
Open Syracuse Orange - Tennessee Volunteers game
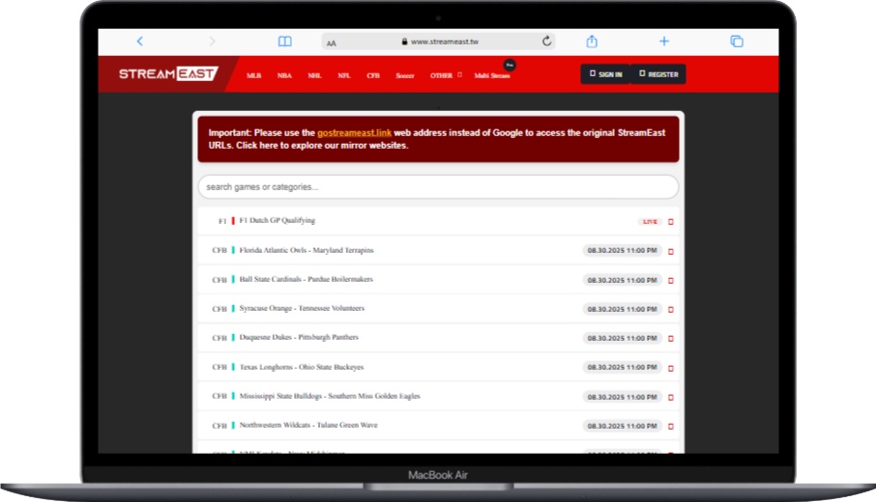302,308
